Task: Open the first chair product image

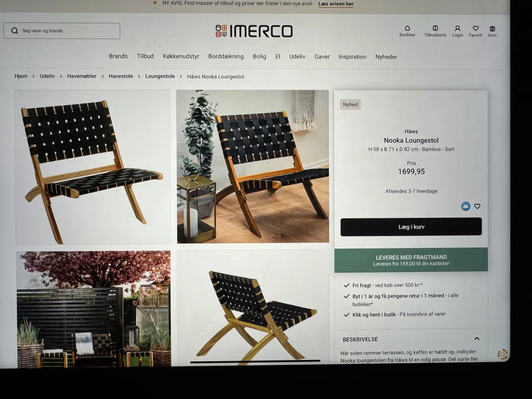Action: click(x=93, y=167)
